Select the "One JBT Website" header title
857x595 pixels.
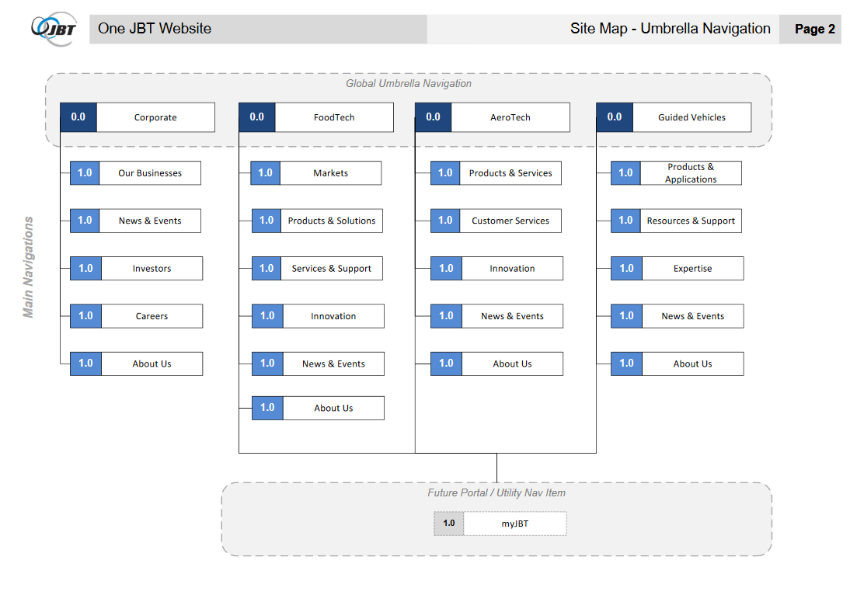(x=155, y=29)
